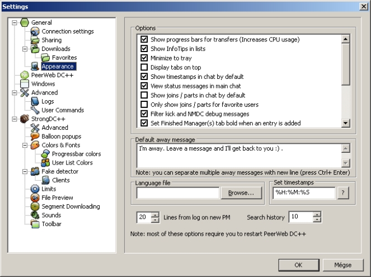The width and height of the screenshot is (371, 277).
Task: Disable Minimize to tray checkbox
Action: click(144, 58)
